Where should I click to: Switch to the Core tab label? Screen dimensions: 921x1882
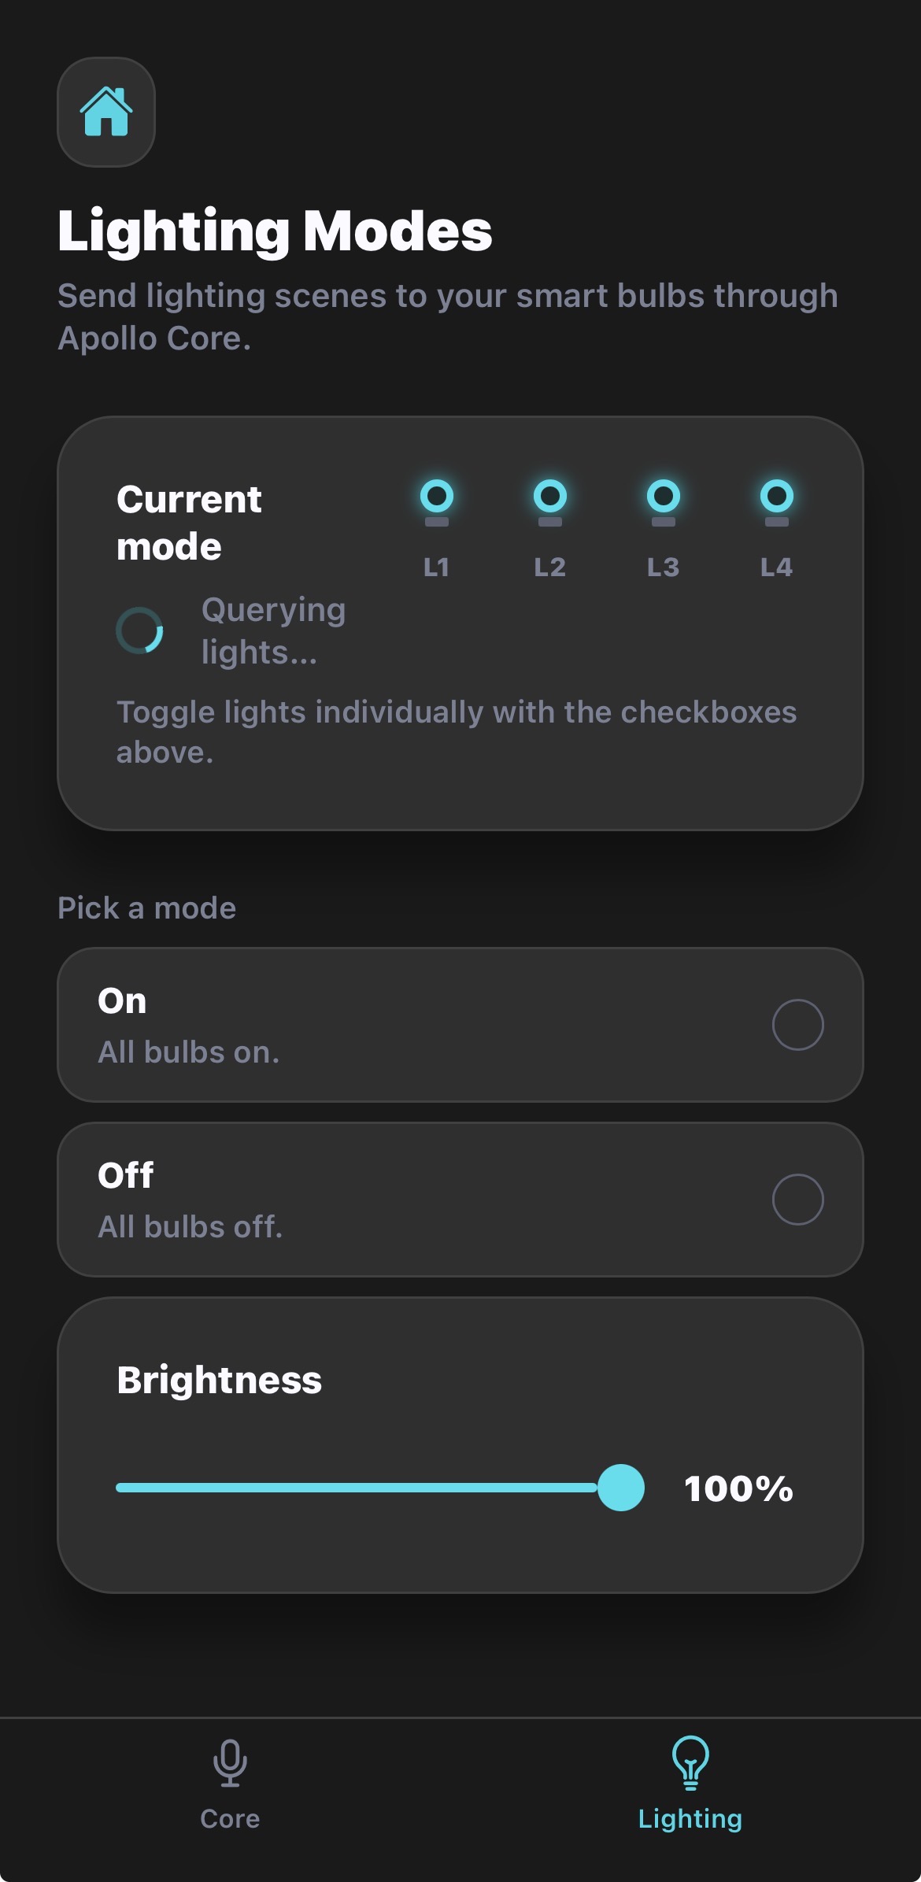click(x=230, y=1819)
